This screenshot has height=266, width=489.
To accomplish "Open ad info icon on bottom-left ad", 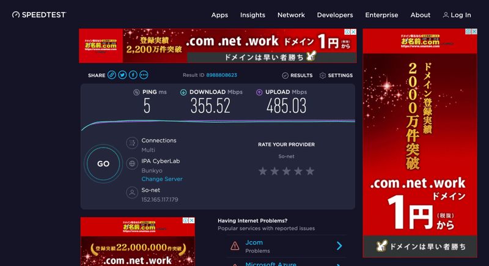I will point(186,220).
